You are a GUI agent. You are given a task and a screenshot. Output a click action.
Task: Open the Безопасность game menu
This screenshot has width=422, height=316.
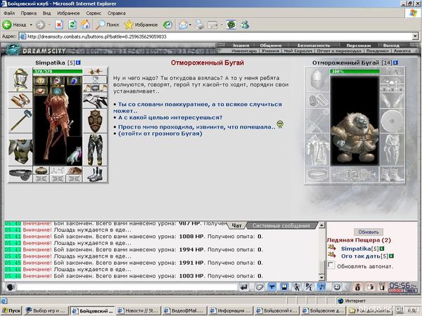point(314,46)
